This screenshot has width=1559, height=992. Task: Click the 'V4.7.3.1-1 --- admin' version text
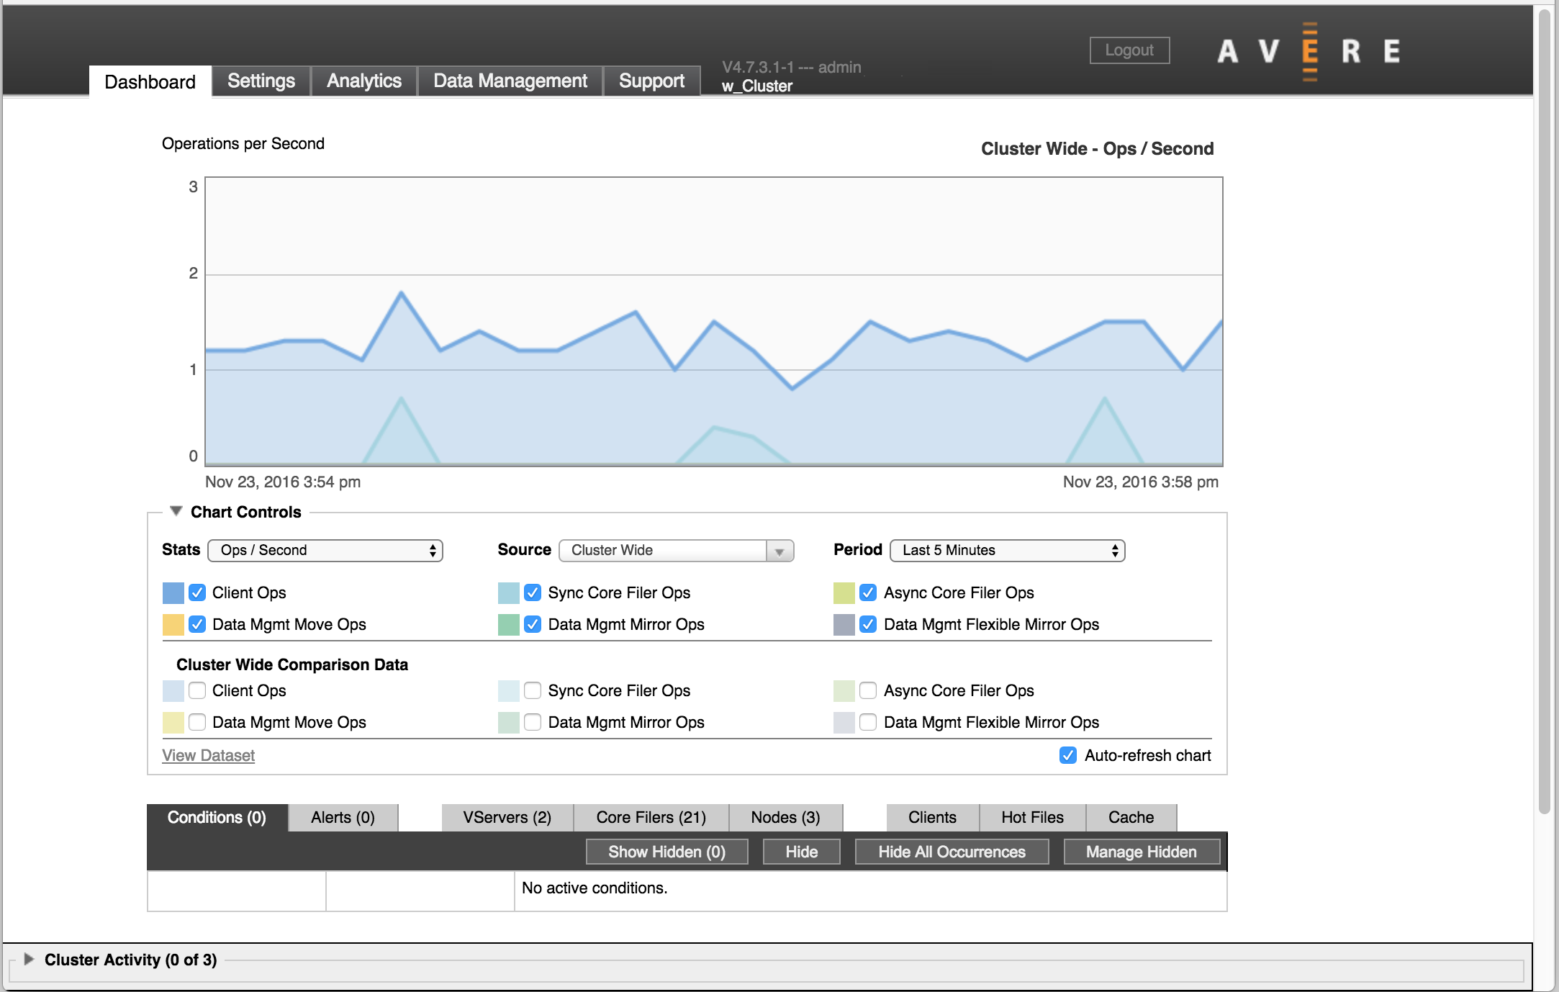pyautogui.click(x=792, y=67)
